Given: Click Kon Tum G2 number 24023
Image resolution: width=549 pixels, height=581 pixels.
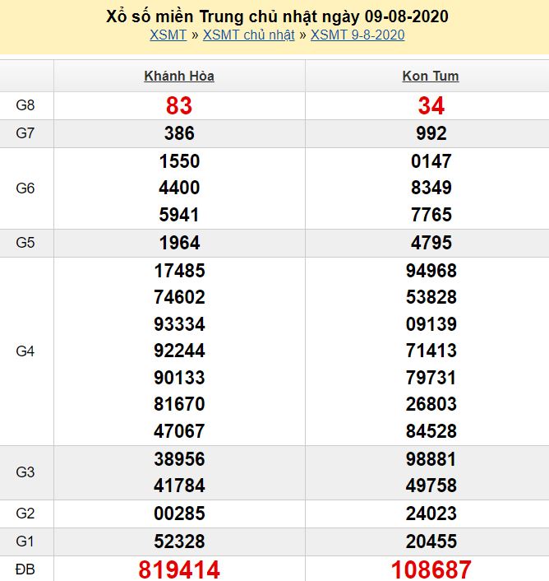Looking at the screenshot, I should pos(431,514).
